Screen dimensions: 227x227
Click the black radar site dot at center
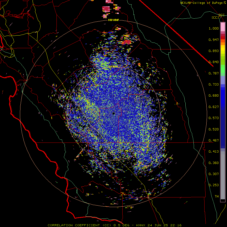(x=113, y=113)
